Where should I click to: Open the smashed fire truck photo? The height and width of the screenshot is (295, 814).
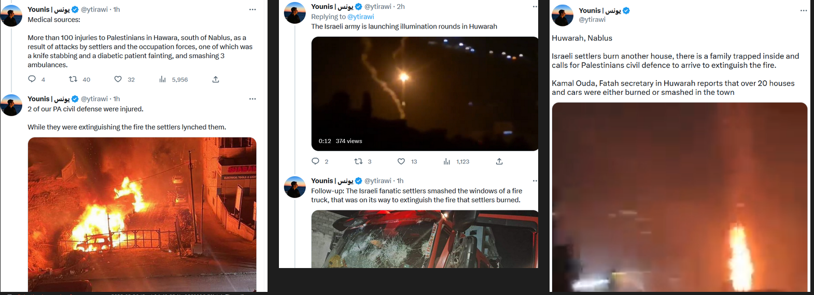pos(425,238)
